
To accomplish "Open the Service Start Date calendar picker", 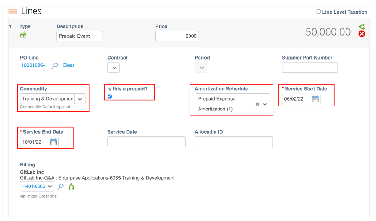I will [x=315, y=99].
